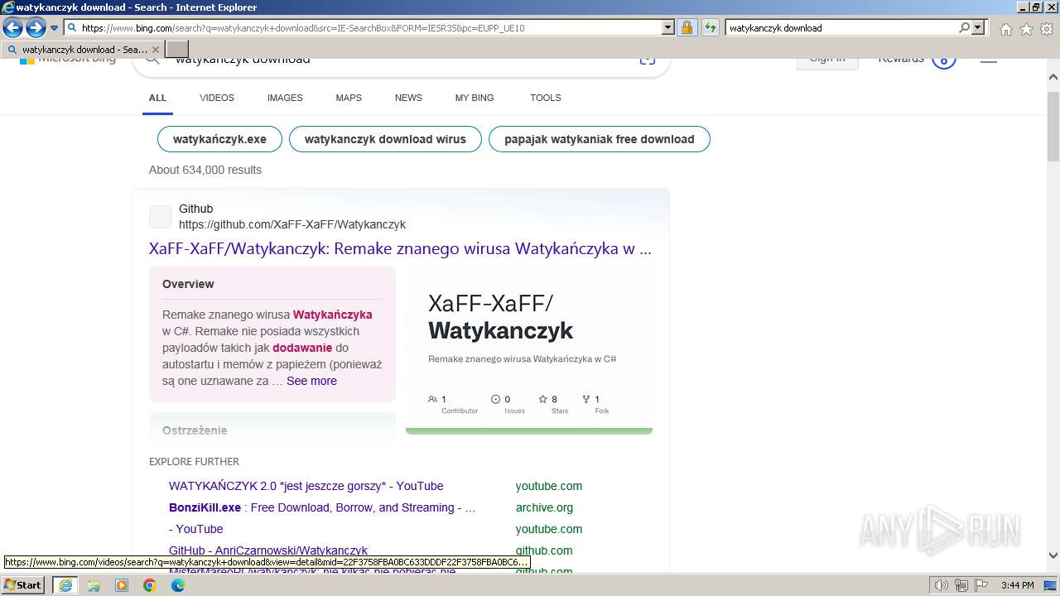Screen dimensions: 1060x596
Task: Open IE Tools gear icon
Action: [1047, 29]
